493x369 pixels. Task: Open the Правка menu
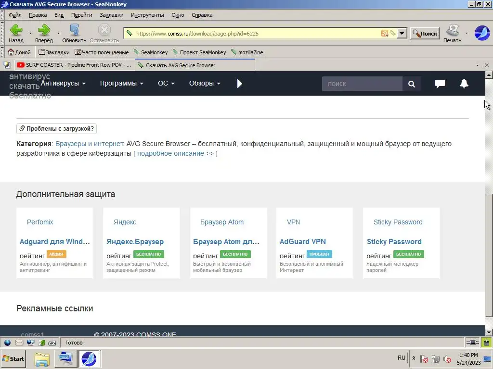(x=38, y=15)
